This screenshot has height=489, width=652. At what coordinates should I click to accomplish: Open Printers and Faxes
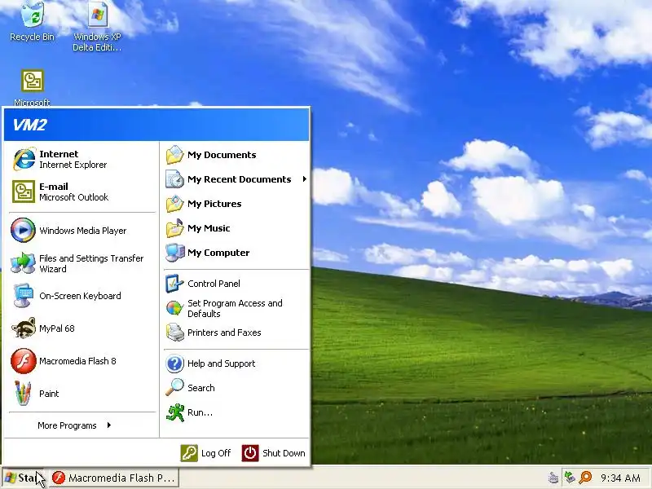(x=236, y=333)
